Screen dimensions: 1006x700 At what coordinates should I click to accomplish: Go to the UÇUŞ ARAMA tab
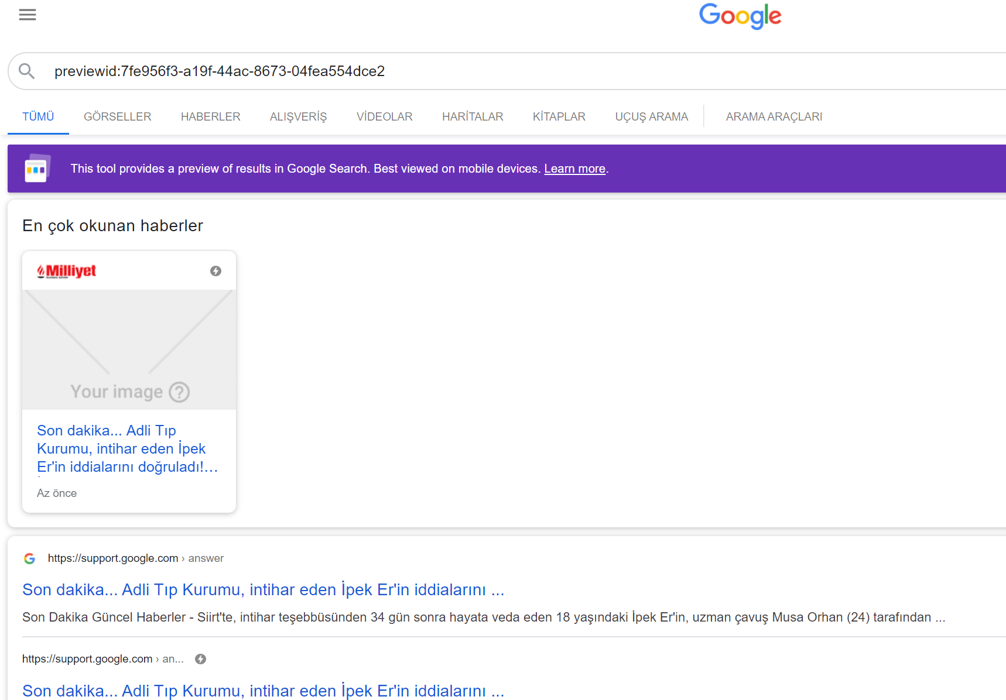[x=651, y=116]
